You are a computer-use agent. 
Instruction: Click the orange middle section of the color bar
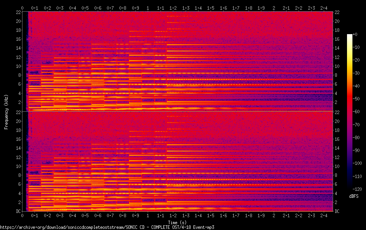pyautogui.click(x=350, y=89)
